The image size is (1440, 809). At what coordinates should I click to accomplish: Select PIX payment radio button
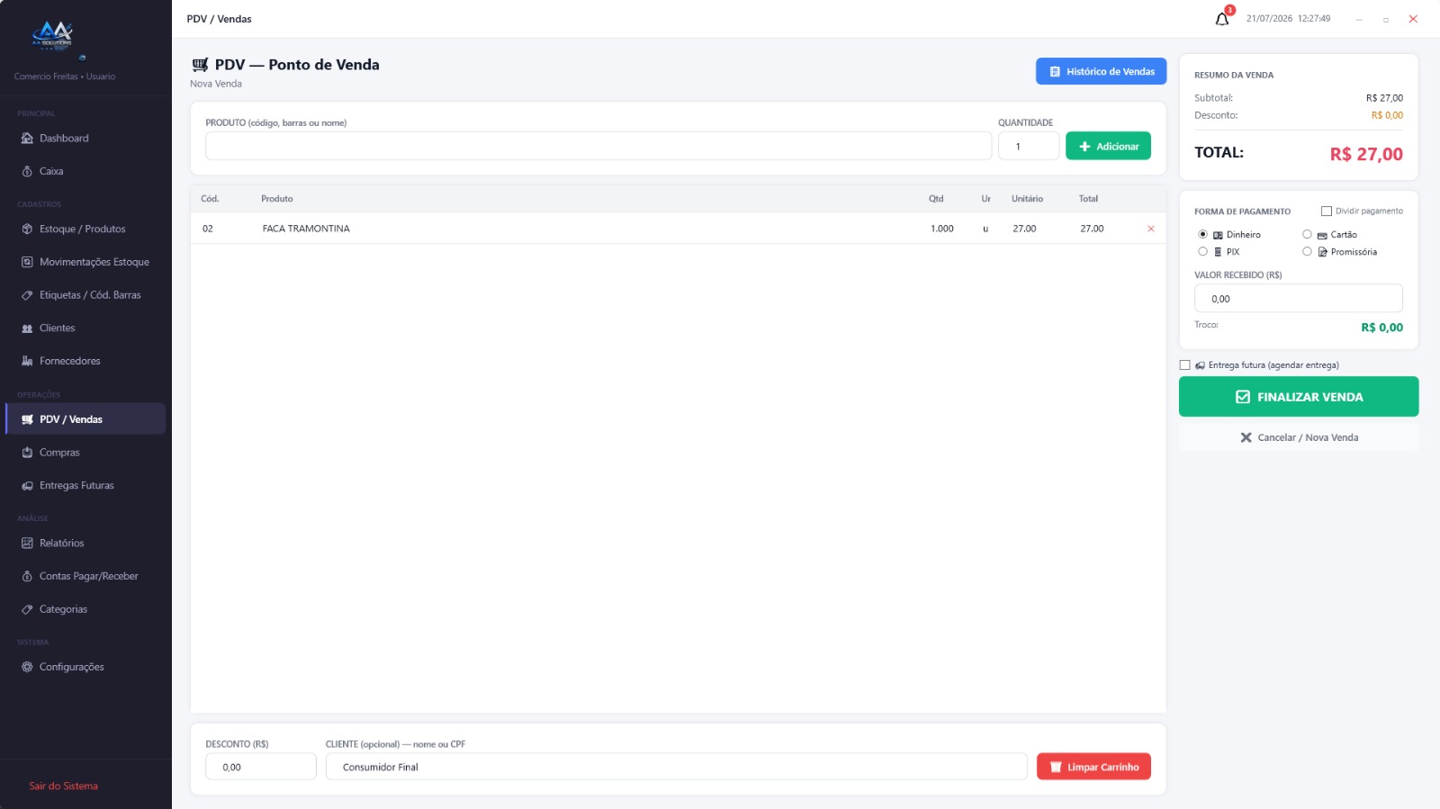[1202, 252]
